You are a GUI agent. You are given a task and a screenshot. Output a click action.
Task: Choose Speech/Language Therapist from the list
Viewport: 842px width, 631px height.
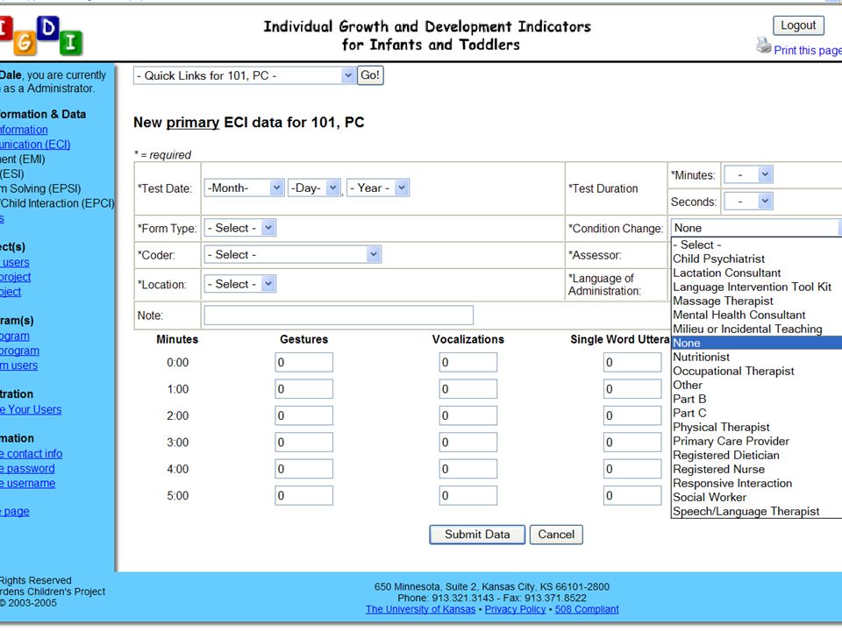(757, 511)
